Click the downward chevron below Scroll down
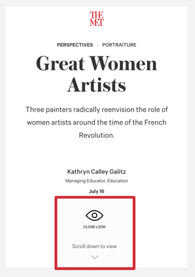Viewport: 195px width, 277px height. (x=95, y=257)
